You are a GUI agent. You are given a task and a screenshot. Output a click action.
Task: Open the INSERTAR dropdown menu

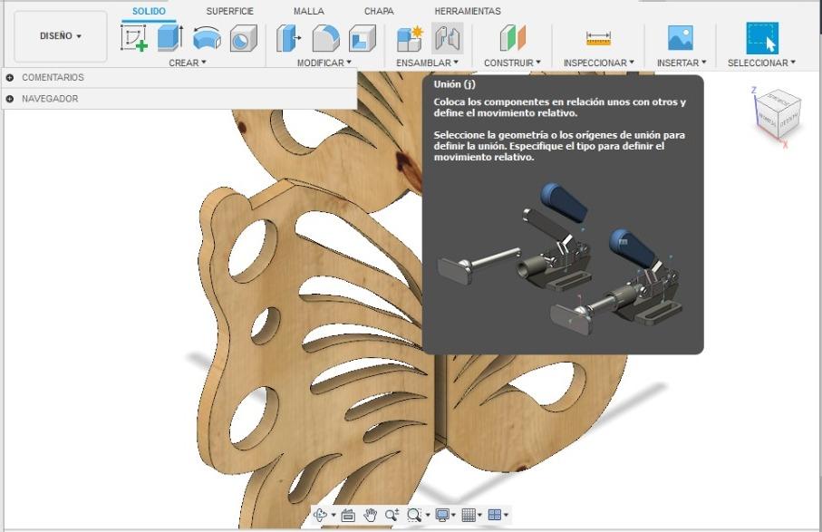pyautogui.click(x=682, y=63)
